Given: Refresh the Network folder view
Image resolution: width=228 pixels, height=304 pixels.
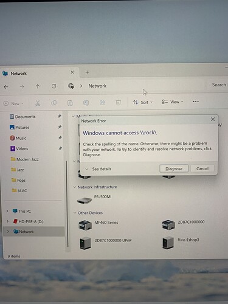Looking at the screenshot, I should (54, 86).
